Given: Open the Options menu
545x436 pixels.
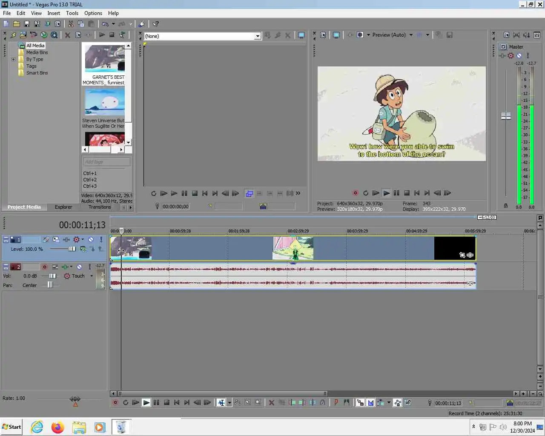Looking at the screenshot, I should [x=93, y=13].
